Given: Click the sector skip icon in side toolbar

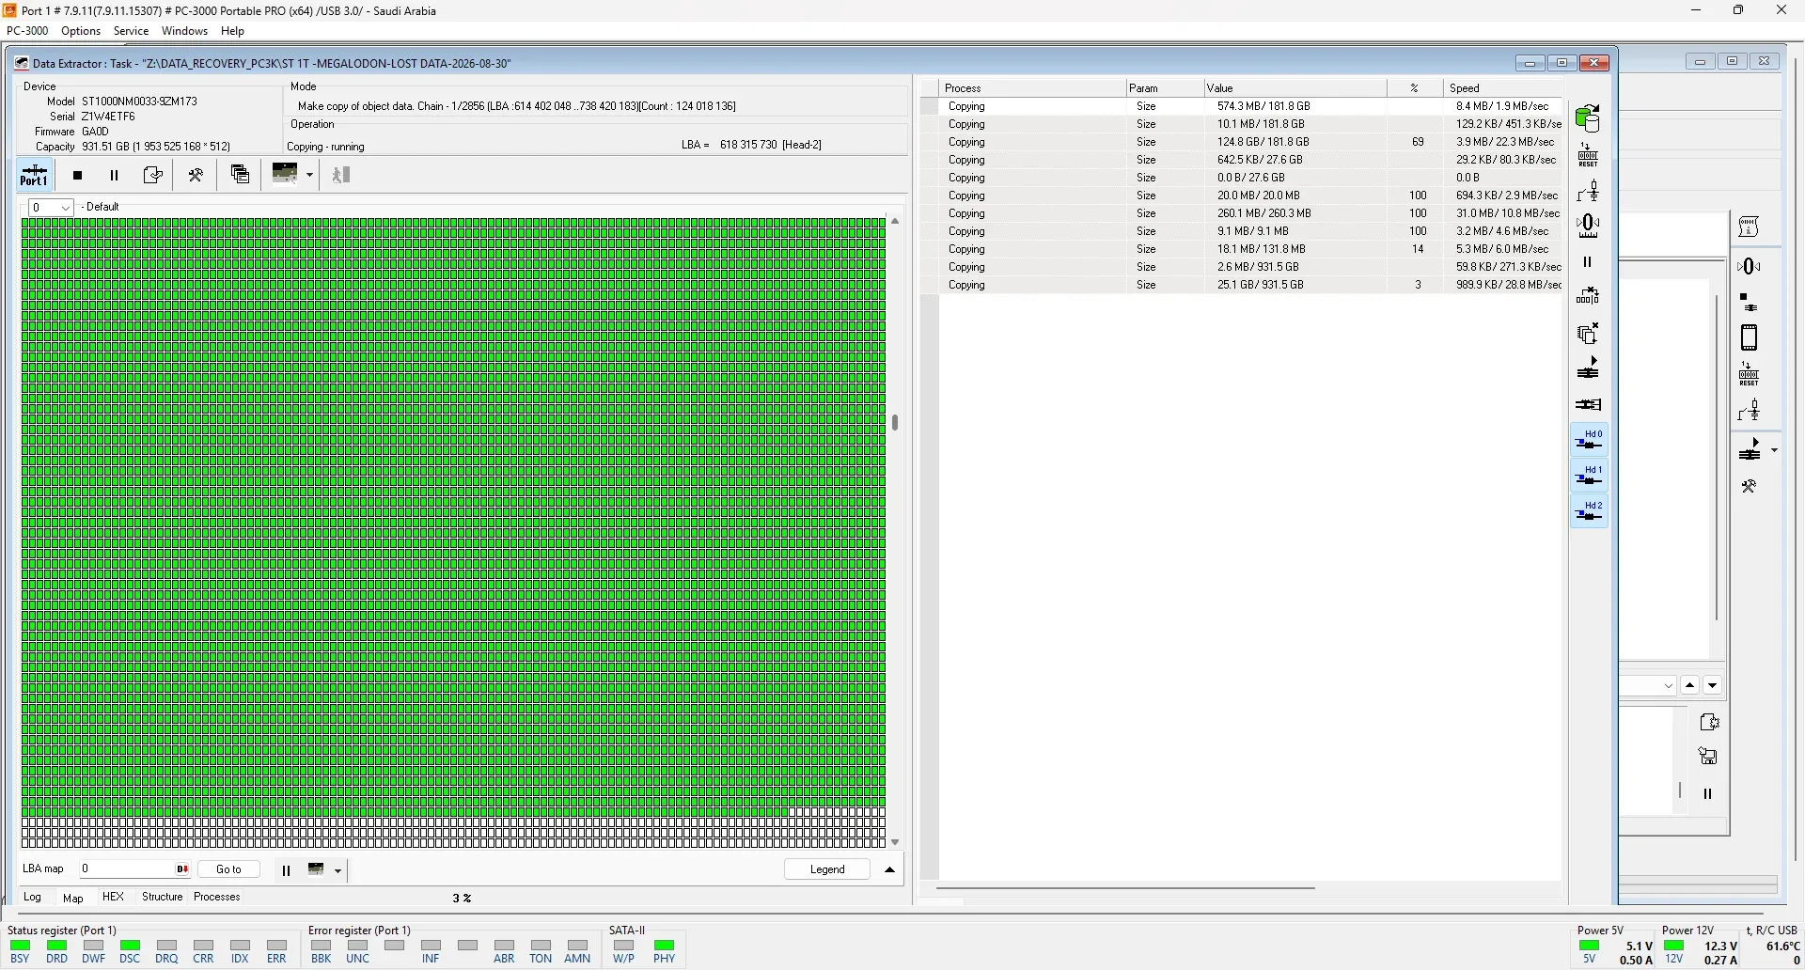Looking at the screenshot, I should (x=1589, y=297).
